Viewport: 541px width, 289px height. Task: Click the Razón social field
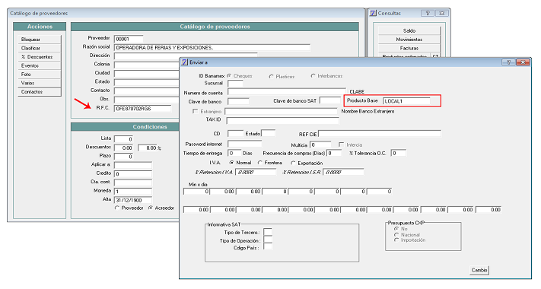coord(212,48)
